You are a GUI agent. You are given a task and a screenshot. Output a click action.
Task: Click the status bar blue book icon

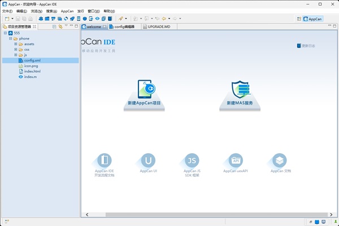coord(317,221)
